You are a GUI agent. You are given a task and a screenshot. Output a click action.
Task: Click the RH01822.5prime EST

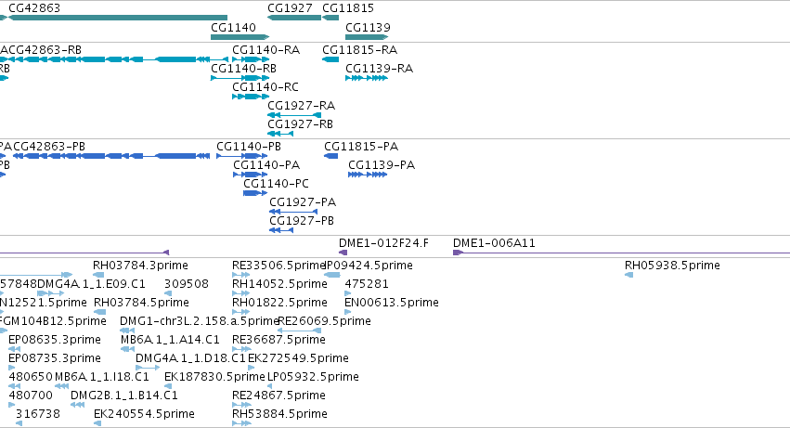click(240, 312)
